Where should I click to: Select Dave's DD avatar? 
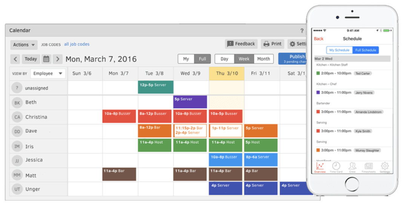17,131
